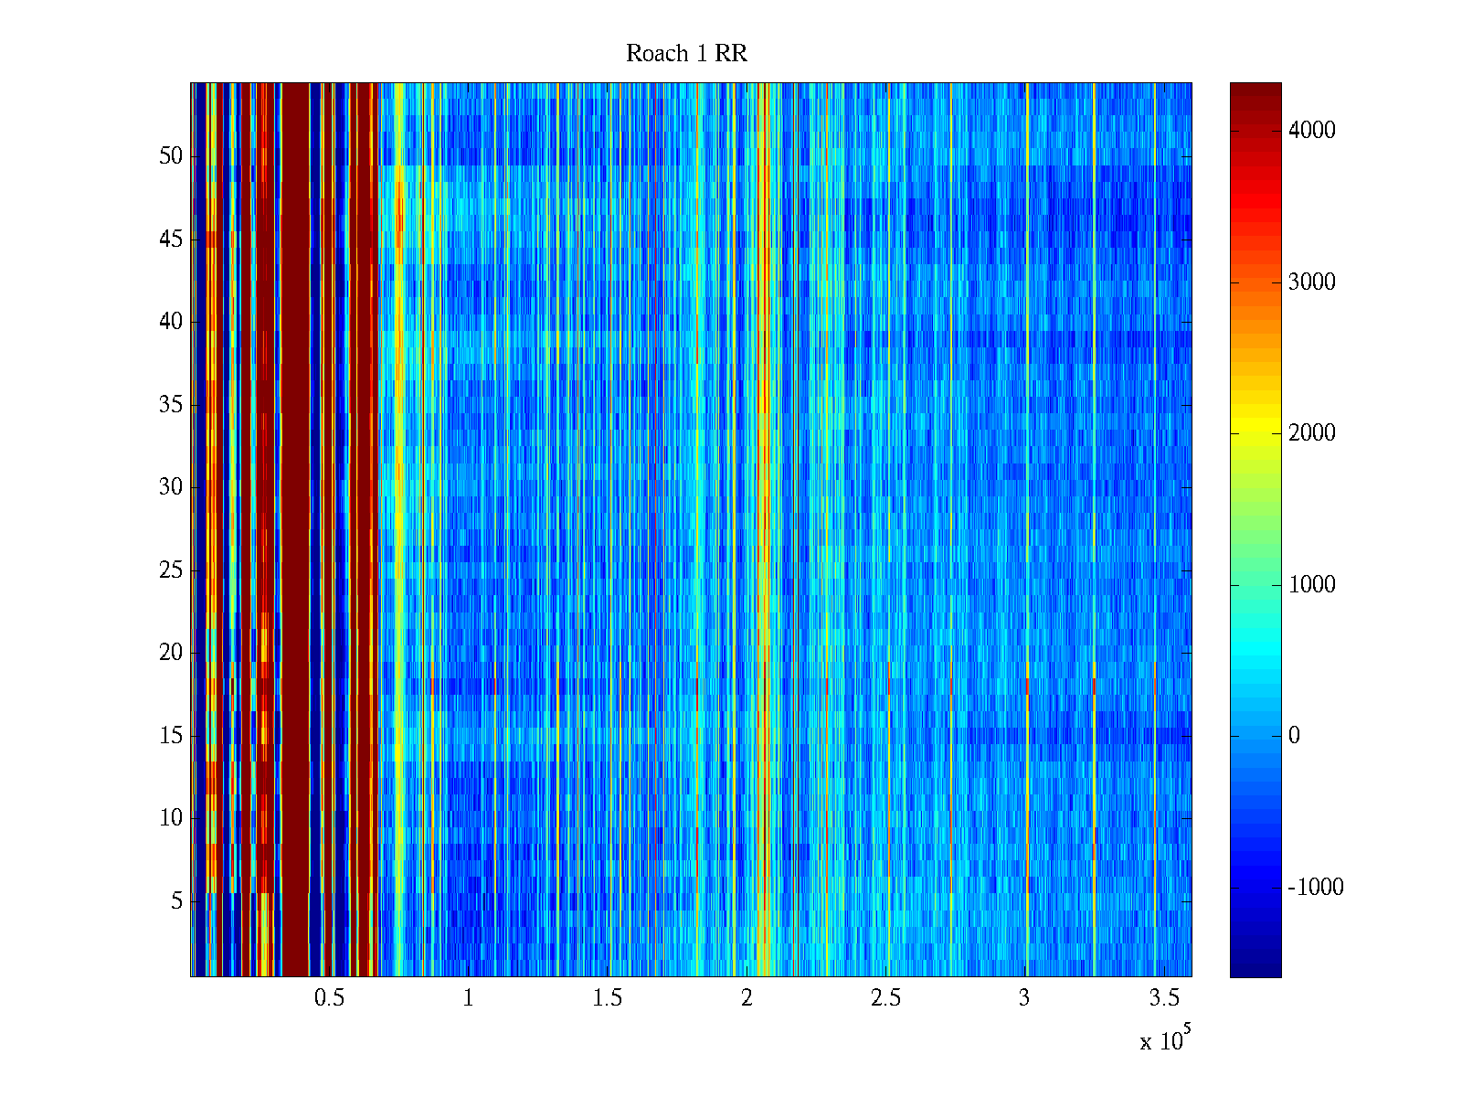Viewport: 1462px width, 1097px height.
Task: Select the y-axis tick label 5
Action: pos(176,901)
